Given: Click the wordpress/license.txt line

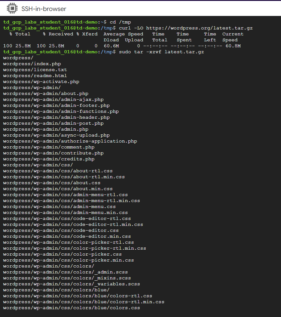Looking at the screenshot, I should 35,70.
